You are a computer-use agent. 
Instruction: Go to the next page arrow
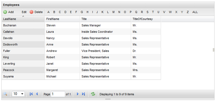(x=78, y=94)
